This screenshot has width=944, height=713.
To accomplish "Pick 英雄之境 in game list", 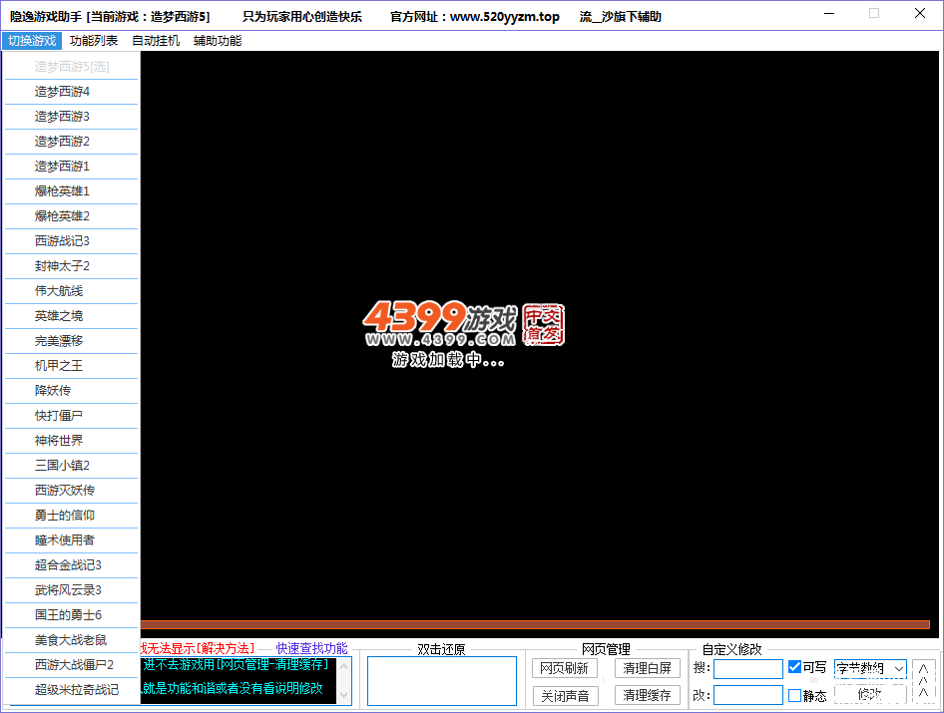I will (x=72, y=316).
